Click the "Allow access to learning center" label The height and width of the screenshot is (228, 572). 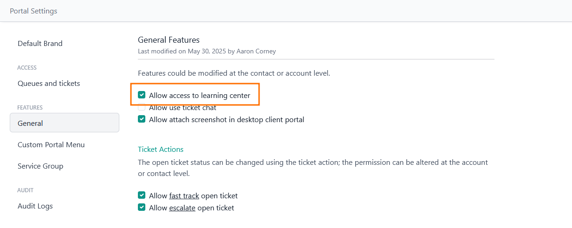click(x=200, y=96)
